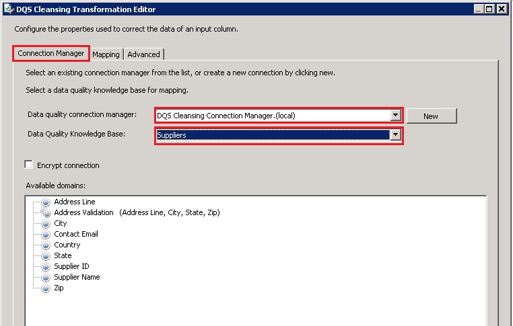The image size is (513, 326).
Task: Select the Connection Manager tab
Action: [x=51, y=53]
